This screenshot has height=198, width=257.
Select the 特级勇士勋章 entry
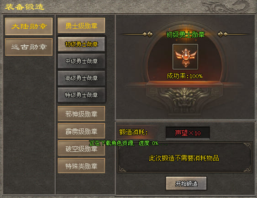81,95
